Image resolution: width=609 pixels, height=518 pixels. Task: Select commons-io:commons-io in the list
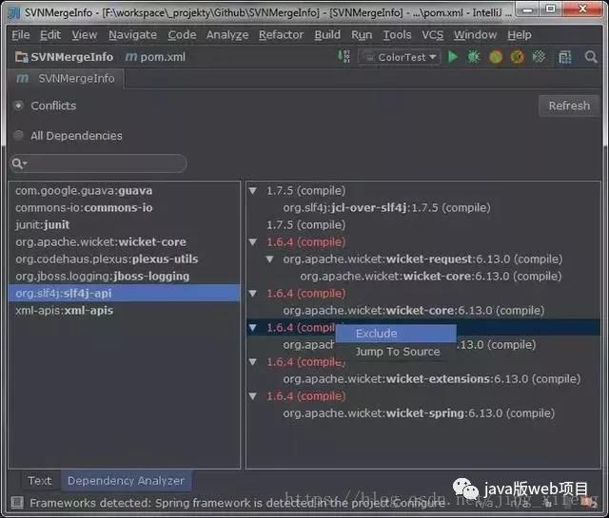click(125, 207)
